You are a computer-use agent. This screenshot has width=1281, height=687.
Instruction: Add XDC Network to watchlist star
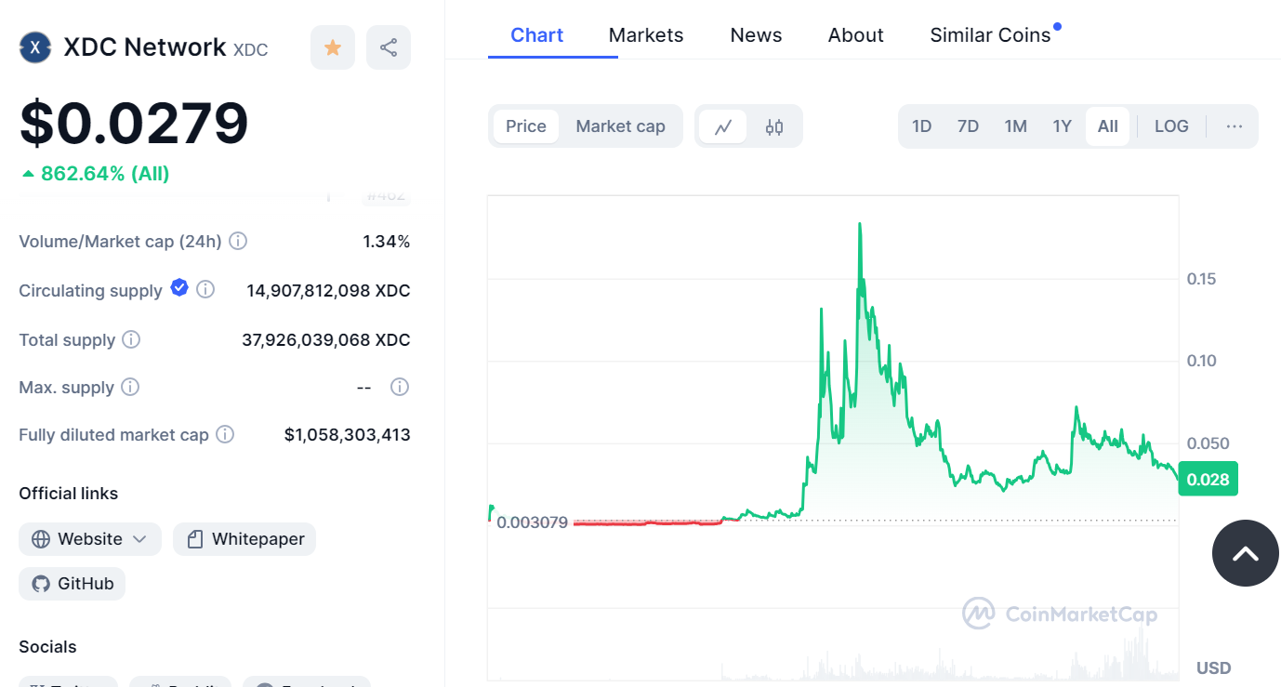[x=333, y=47]
